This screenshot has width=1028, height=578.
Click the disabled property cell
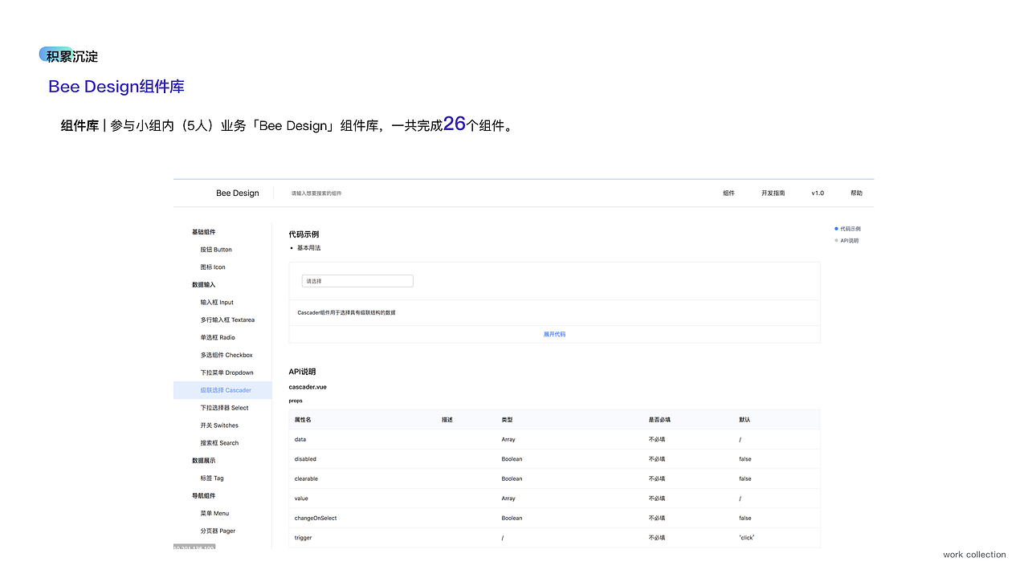point(305,459)
